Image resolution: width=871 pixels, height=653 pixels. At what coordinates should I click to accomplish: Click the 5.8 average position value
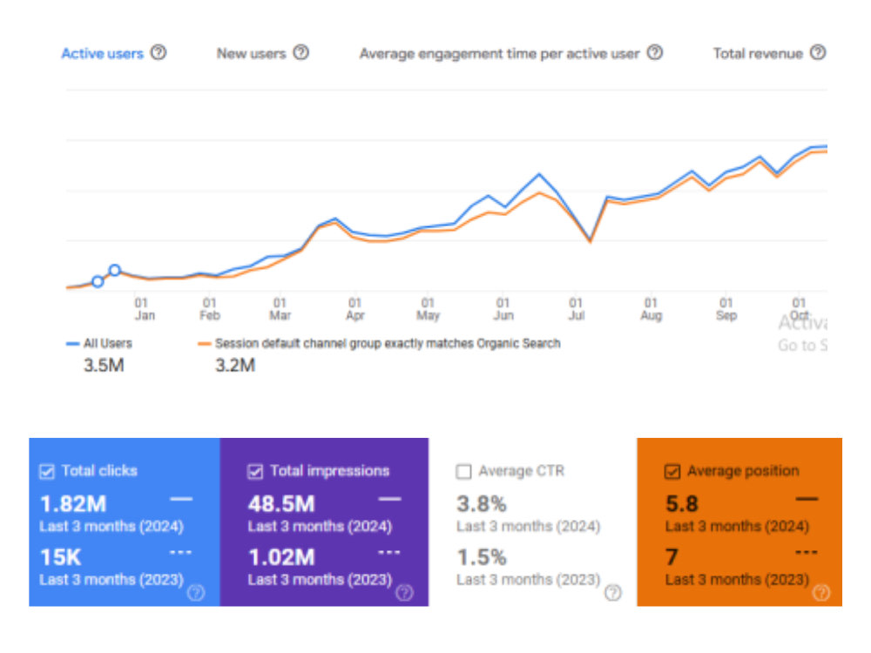tap(682, 503)
